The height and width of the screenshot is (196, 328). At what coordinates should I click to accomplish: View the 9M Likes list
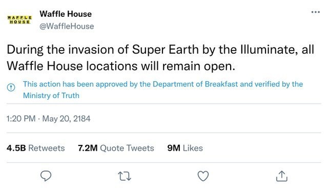[x=185, y=148]
